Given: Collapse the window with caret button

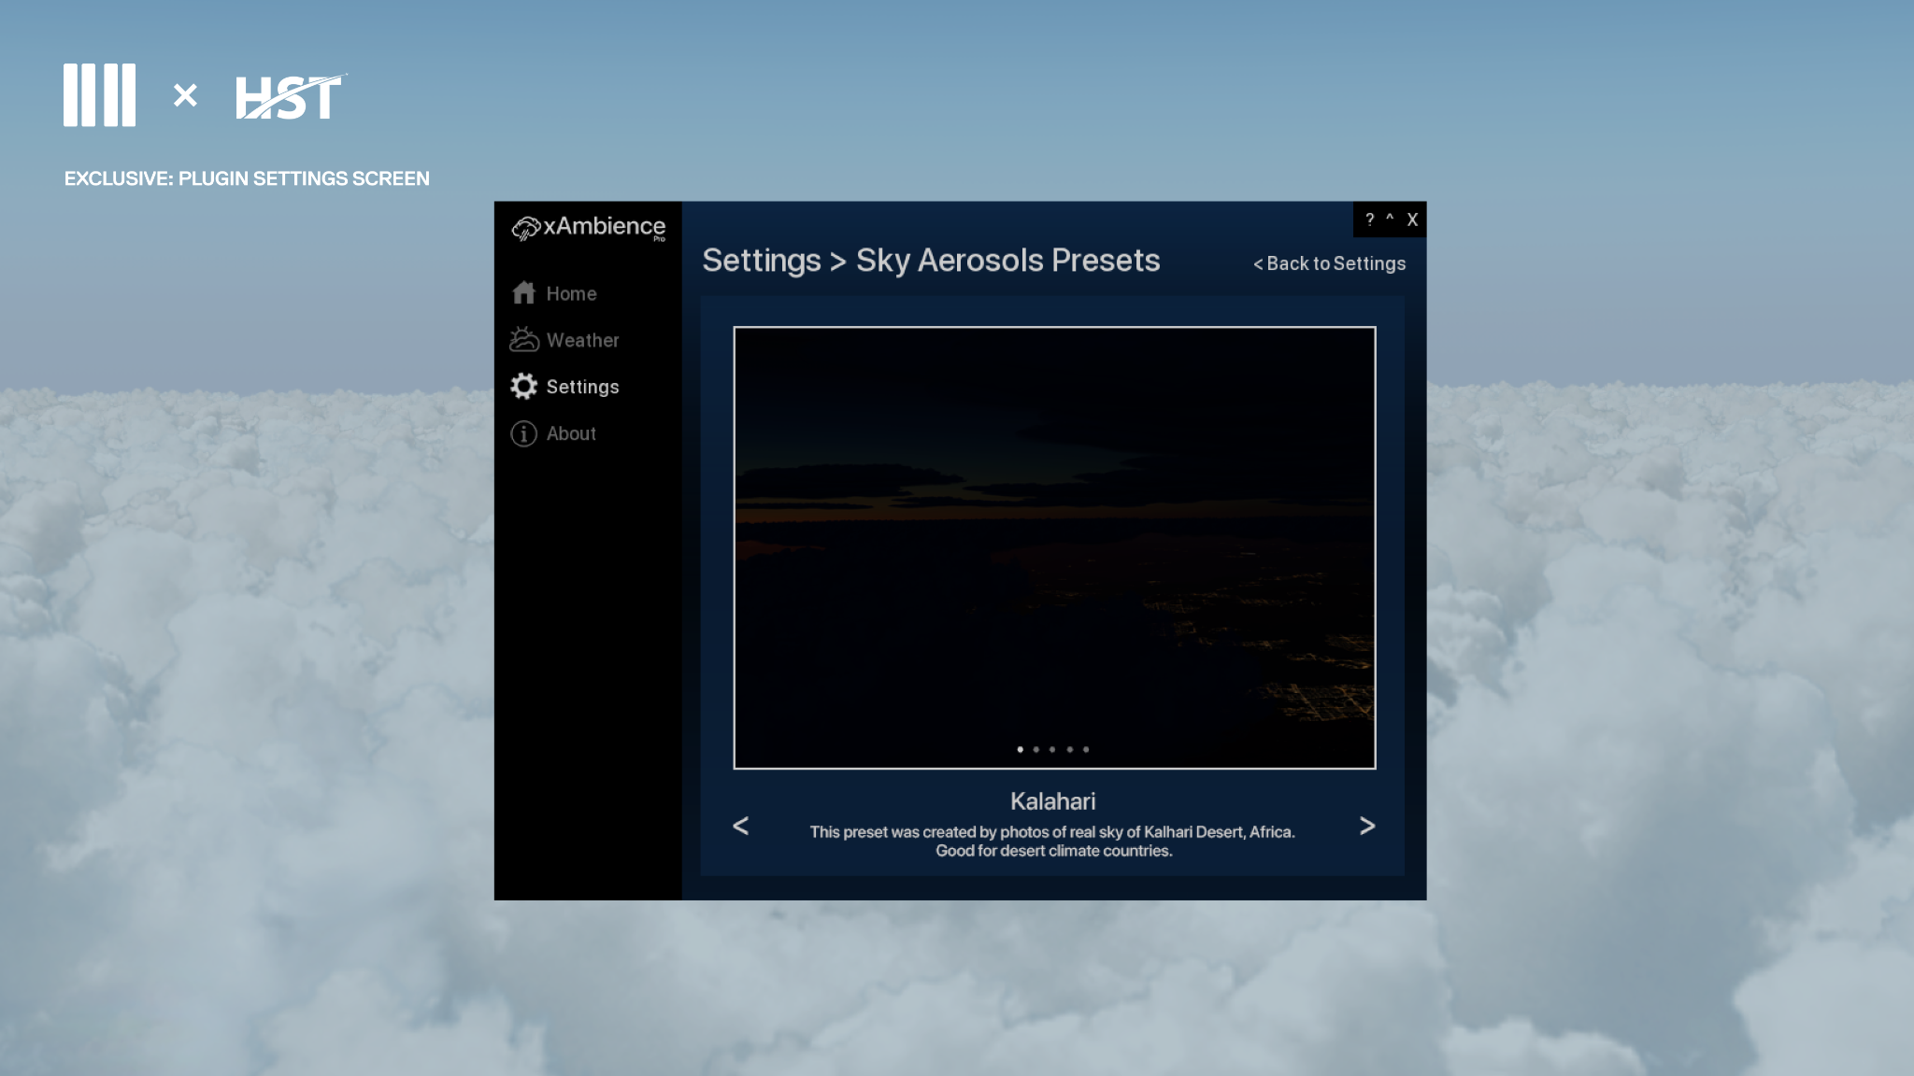Looking at the screenshot, I should coord(1390,219).
